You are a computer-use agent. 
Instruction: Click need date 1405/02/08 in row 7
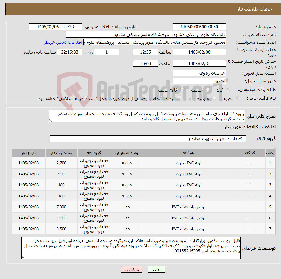pos(28,229)
